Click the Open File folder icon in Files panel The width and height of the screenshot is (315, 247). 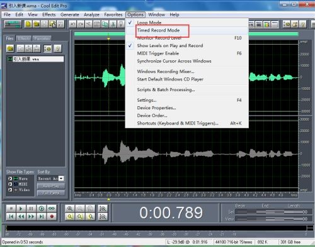tap(10, 48)
